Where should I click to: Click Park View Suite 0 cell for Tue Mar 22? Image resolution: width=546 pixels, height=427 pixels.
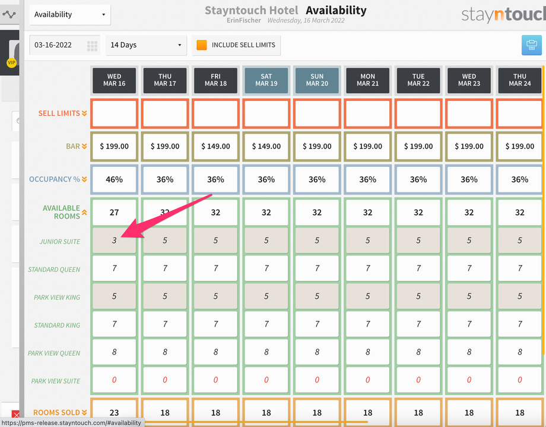418,379
